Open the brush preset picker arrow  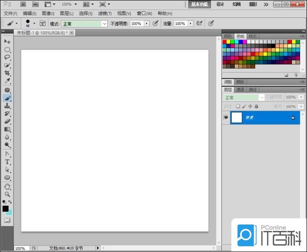pos(34,24)
